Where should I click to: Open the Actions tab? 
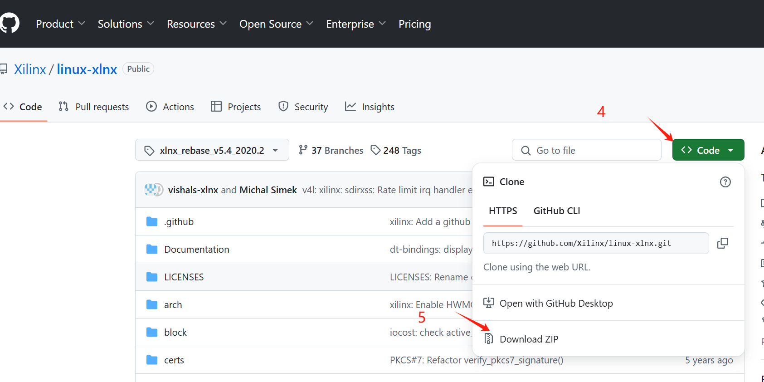(170, 107)
